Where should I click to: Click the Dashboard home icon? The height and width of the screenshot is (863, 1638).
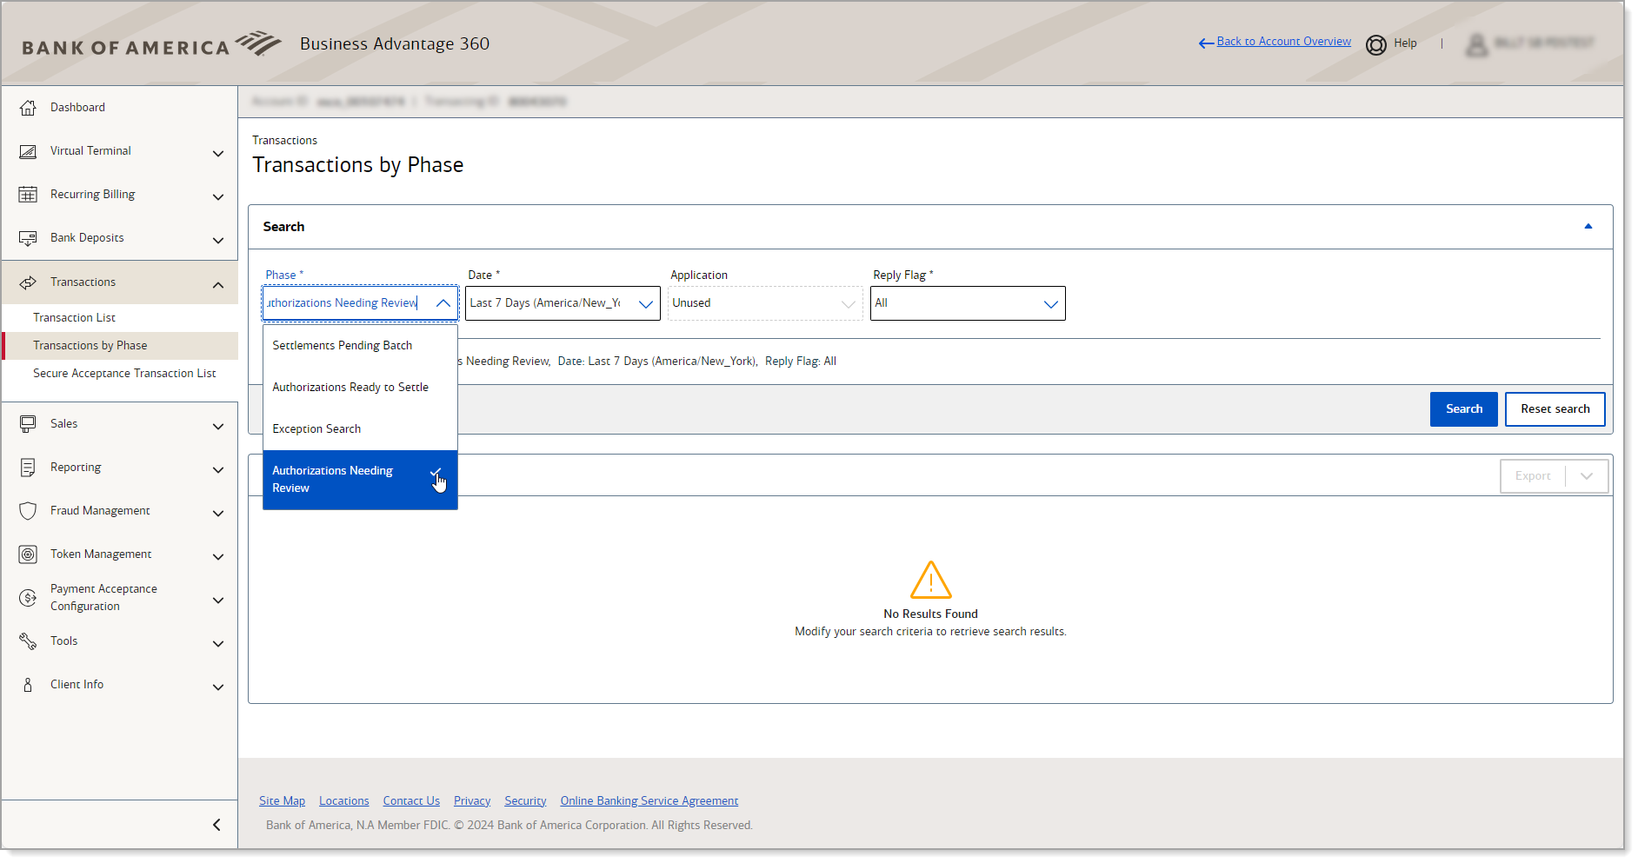click(28, 108)
